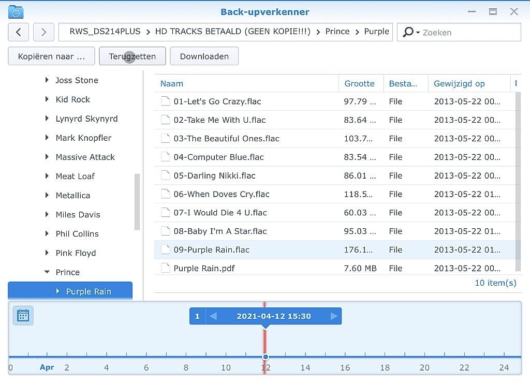Sort by Besta... column header
The height and width of the screenshot is (383, 530).
click(406, 83)
